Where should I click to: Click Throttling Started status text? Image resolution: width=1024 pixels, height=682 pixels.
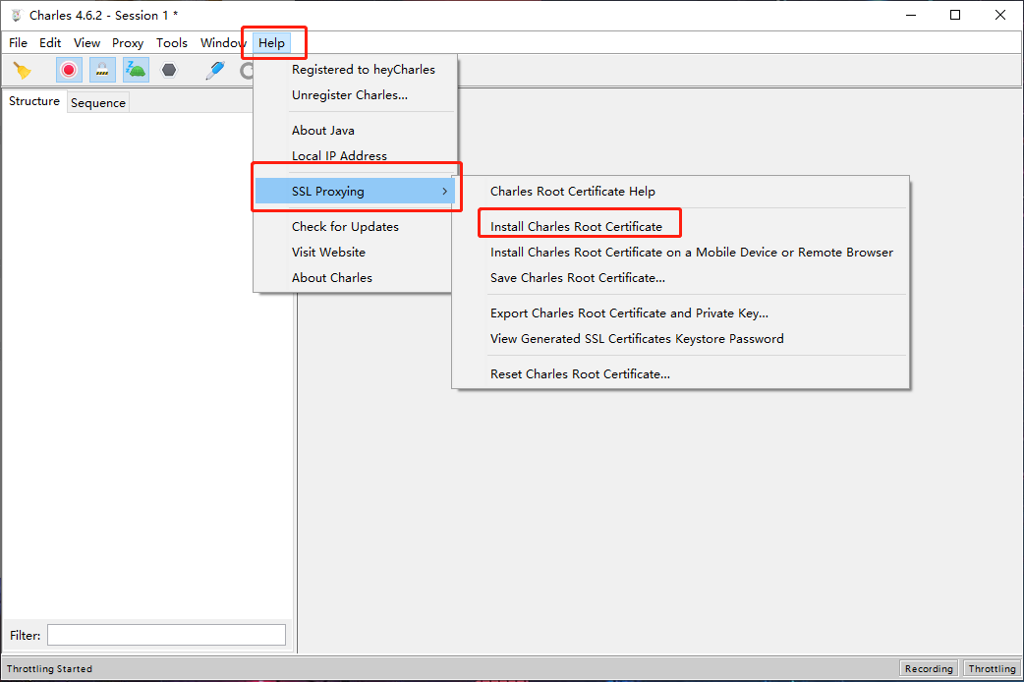[50, 668]
